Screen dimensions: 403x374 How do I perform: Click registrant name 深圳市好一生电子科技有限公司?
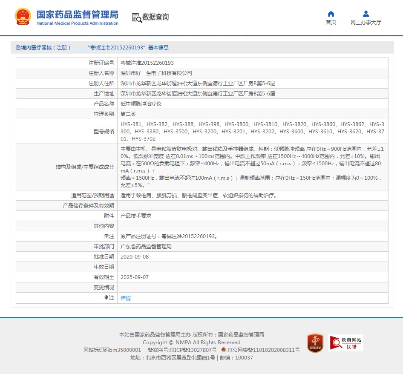pos(156,73)
